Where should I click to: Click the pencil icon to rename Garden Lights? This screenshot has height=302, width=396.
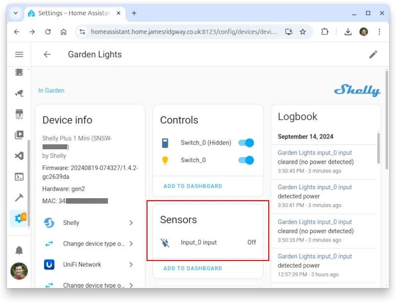(x=373, y=54)
